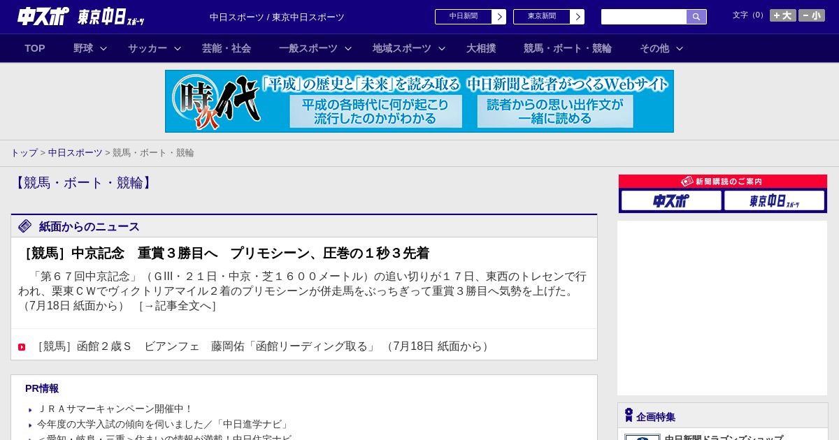The image size is (839, 440).
Task: Open the 中日新聞 link button
Action: 464,17
